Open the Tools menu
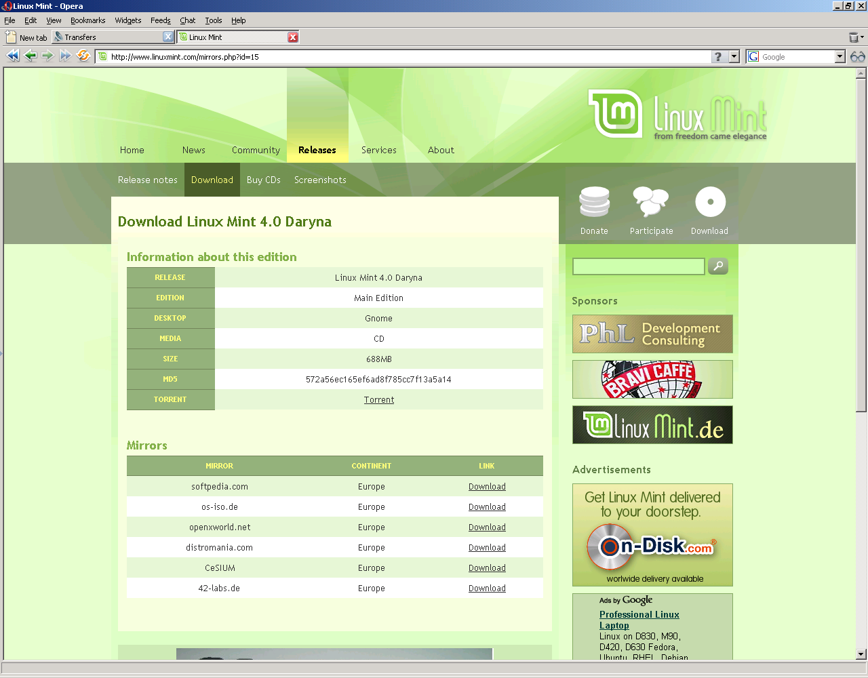This screenshot has width=868, height=678. [x=214, y=20]
